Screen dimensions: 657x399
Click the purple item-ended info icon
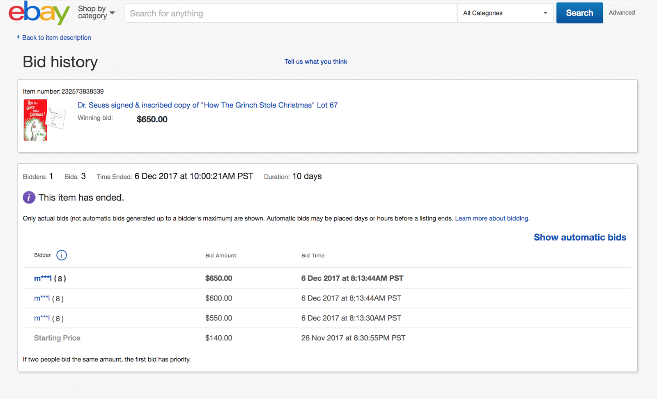pyautogui.click(x=29, y=197)
